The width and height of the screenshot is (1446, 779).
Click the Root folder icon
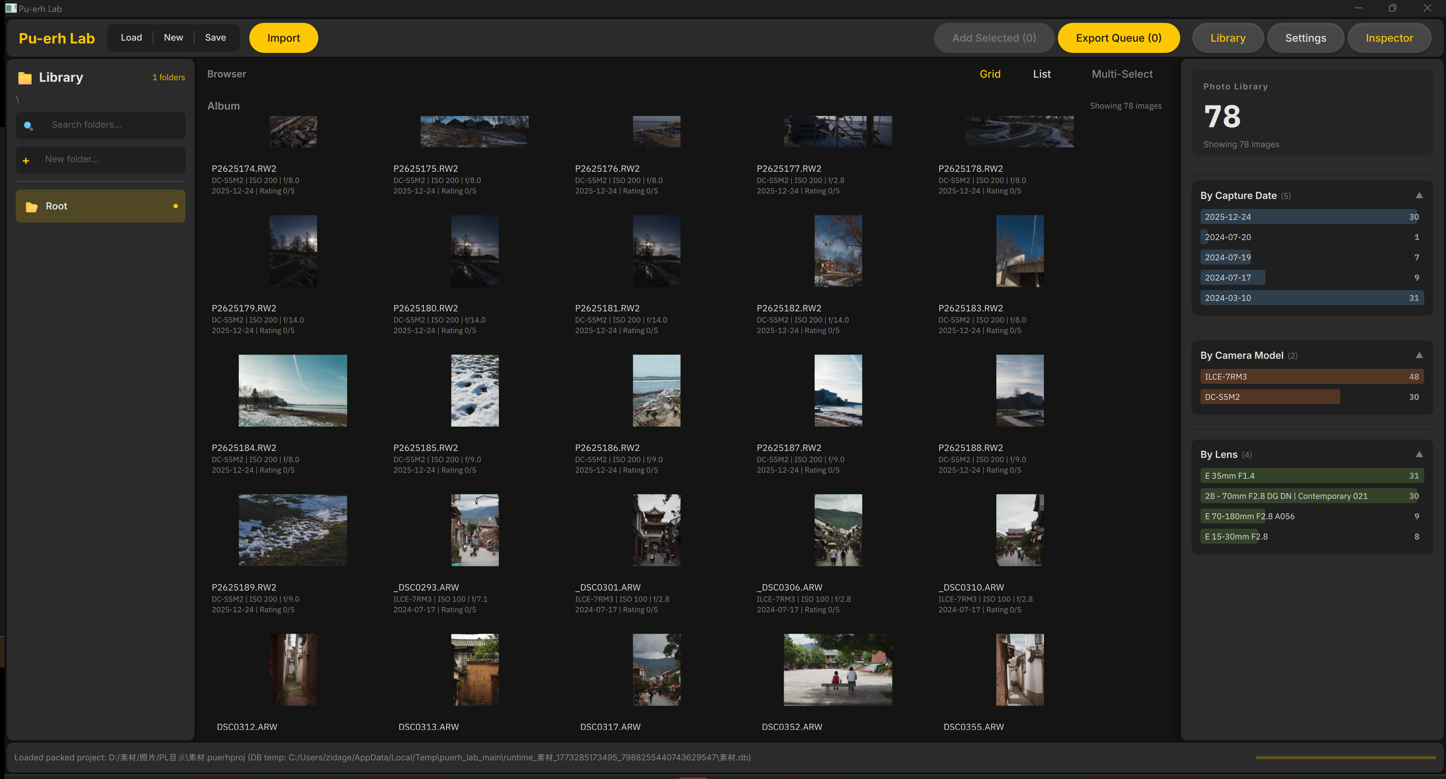[x=32, y=206]
